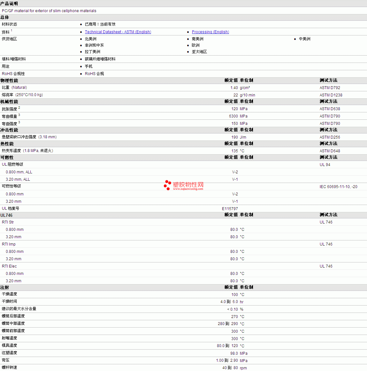
Task: Click the RTI Imp row label
Action: (9, 244)
